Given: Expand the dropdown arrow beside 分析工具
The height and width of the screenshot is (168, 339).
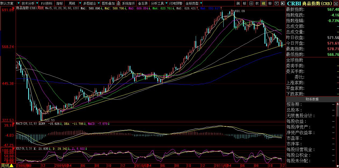Looking at the screenshot, I should point(166,3).
